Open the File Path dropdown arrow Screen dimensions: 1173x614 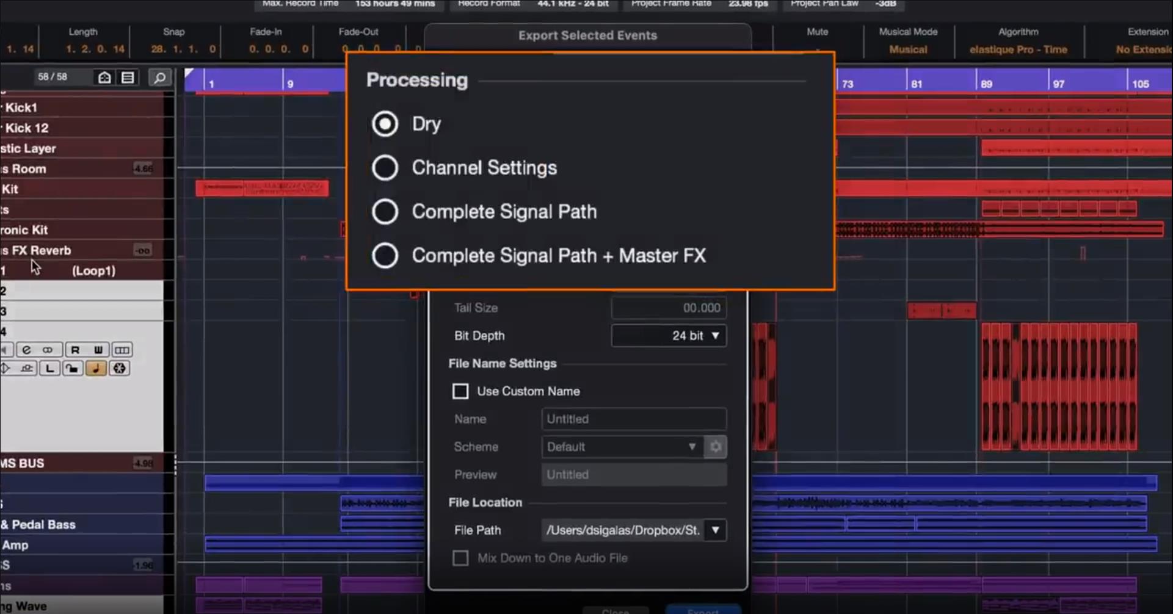pos(715,530)
